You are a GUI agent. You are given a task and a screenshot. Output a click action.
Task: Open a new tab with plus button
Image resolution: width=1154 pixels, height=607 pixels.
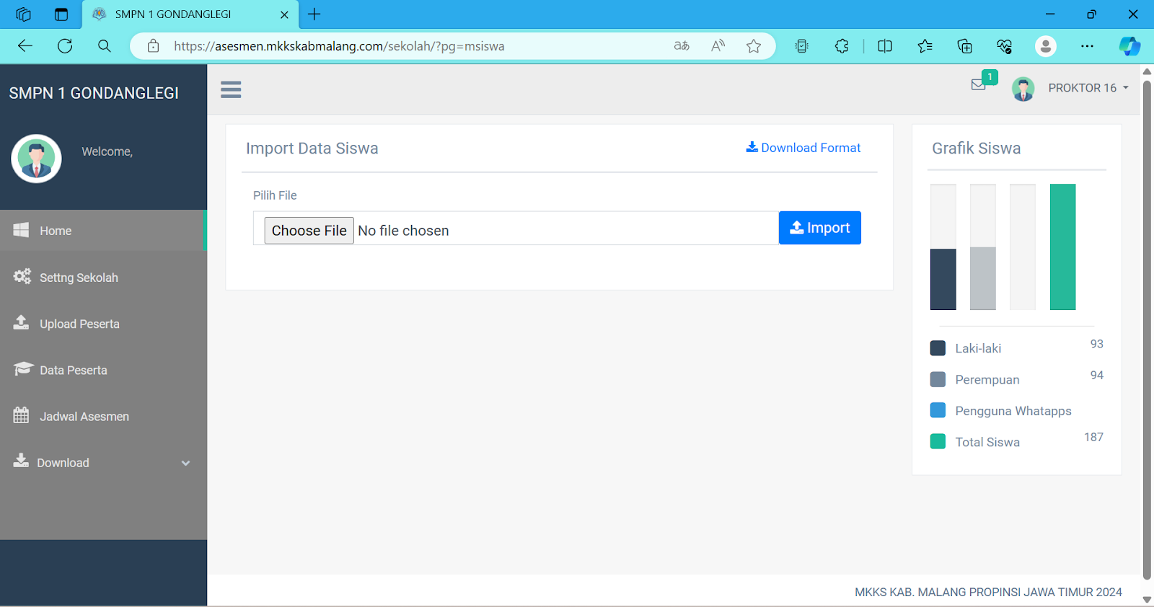[314, 14]
